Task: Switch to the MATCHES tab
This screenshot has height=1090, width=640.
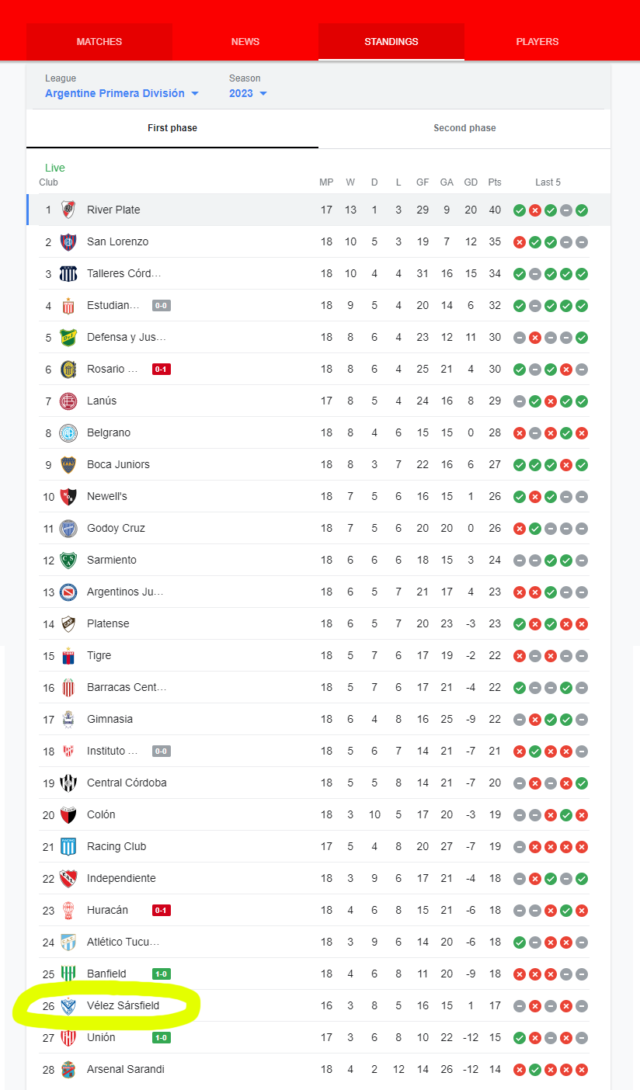Action: point(99,42)
